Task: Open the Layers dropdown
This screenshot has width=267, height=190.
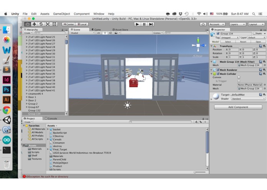Action: (238, 24)
